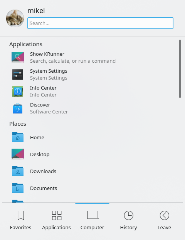Click the 'Software Center' subtitle
The height and width of the screenshot is (240, 185).
coord(49,112)
